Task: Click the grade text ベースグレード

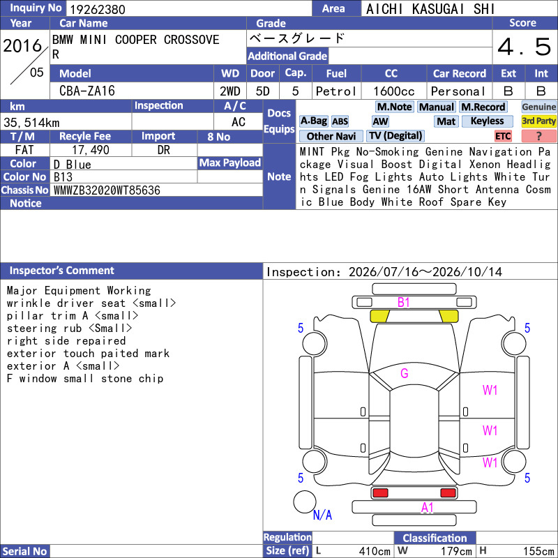Action: point(297,38)
